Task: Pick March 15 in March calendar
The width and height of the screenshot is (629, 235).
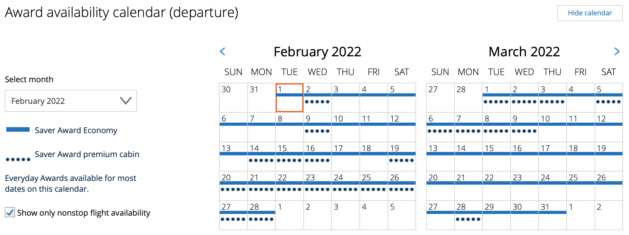Action: (x=496, y=156)
